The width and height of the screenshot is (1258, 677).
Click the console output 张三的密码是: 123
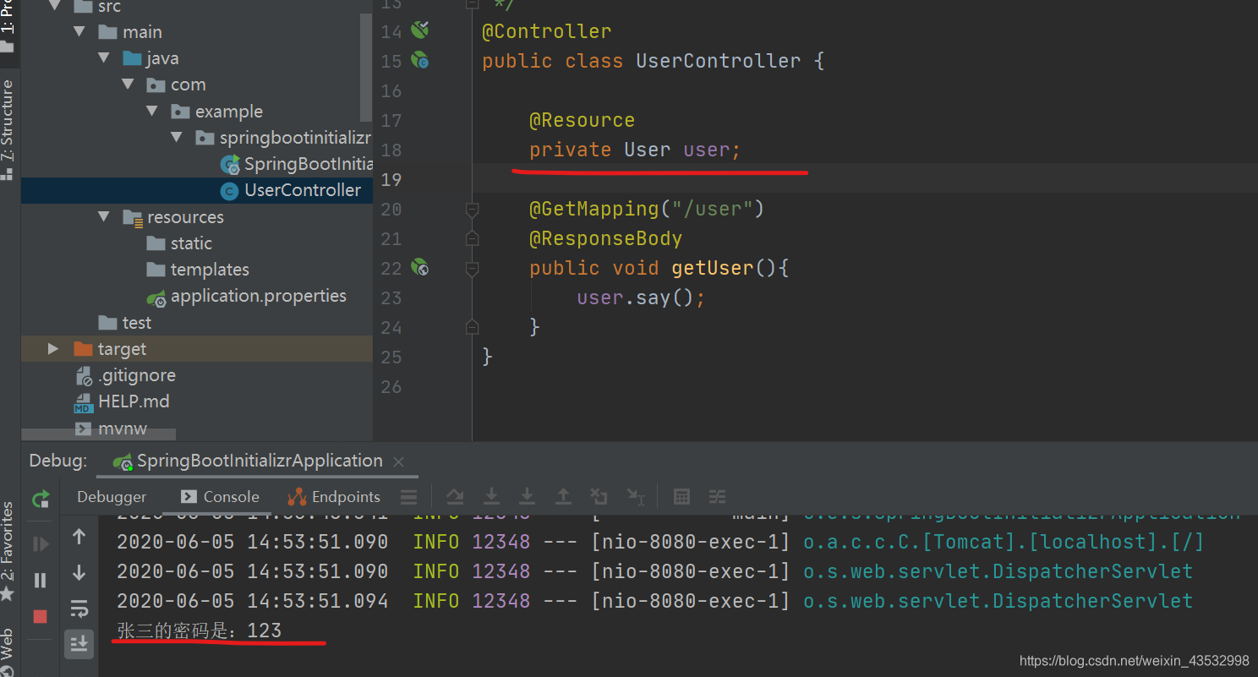[x=199, y=631]
